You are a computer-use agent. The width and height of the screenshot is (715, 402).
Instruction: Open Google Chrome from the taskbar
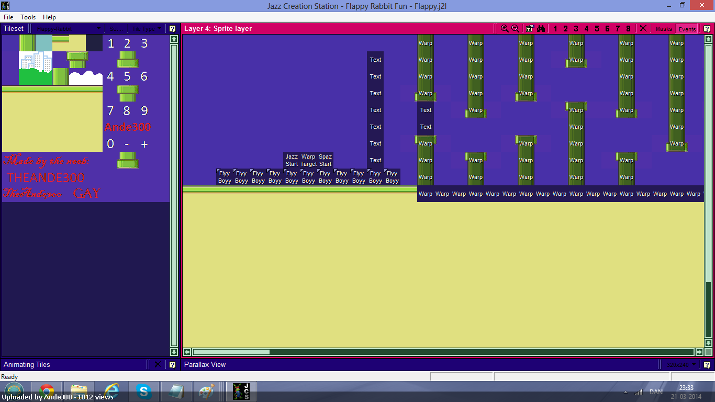[46, 391]
